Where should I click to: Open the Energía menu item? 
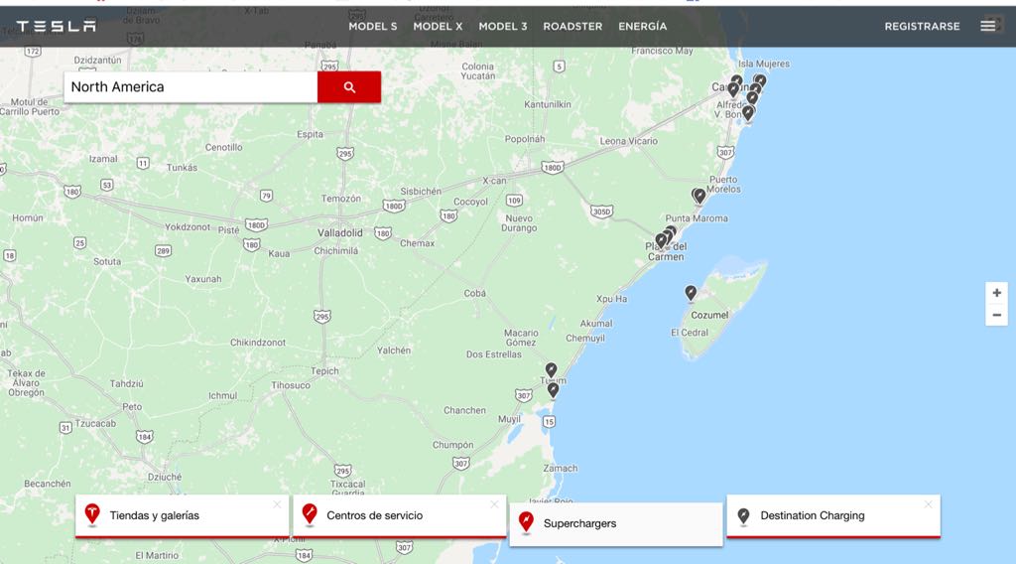pyautogui.click(x=642, y=27)
